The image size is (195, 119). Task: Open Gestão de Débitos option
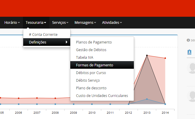click(x=91, y=50)
